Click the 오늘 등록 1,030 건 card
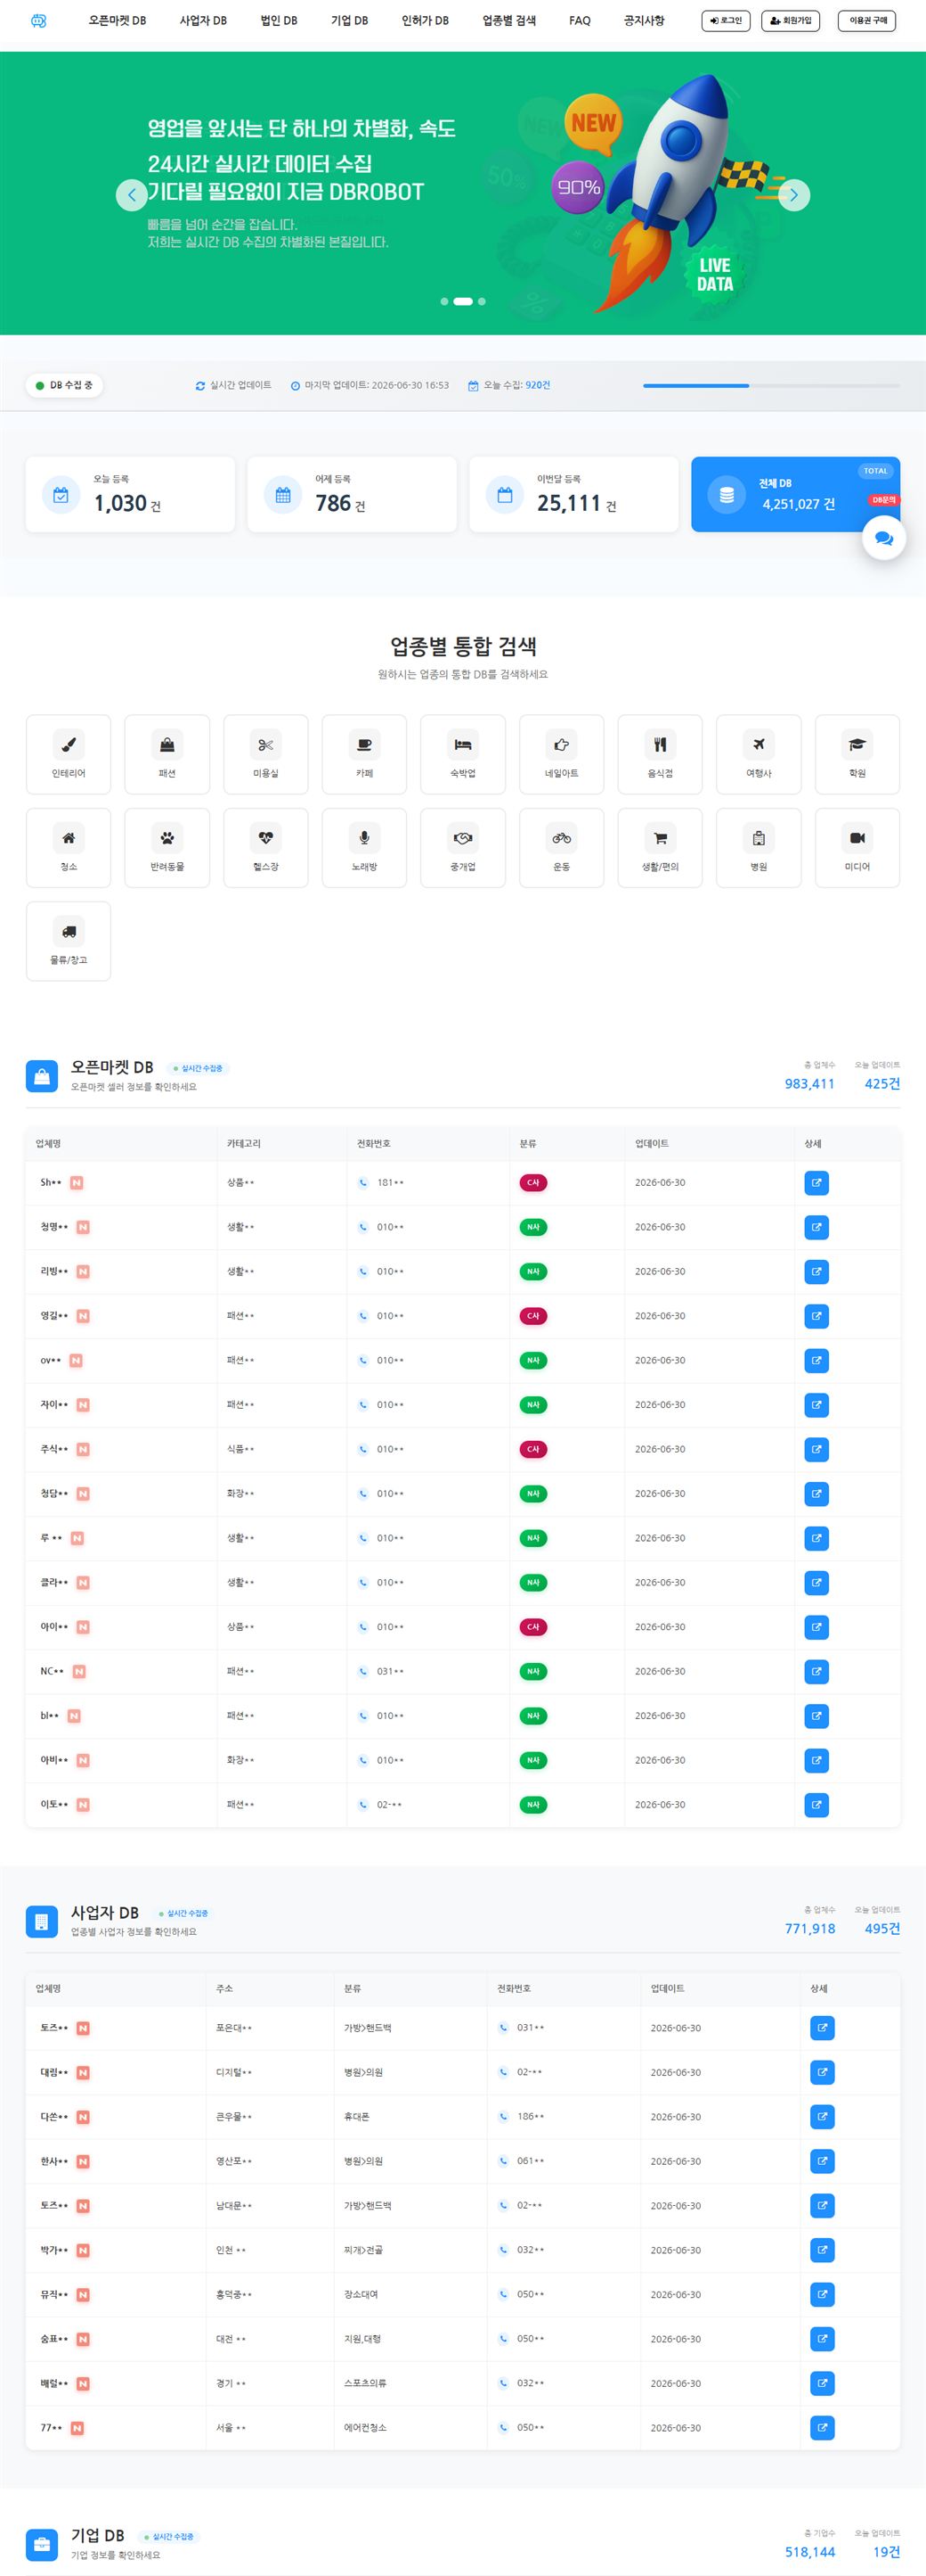The width and height of the screenshot is (926, 2576). [130, 494]
